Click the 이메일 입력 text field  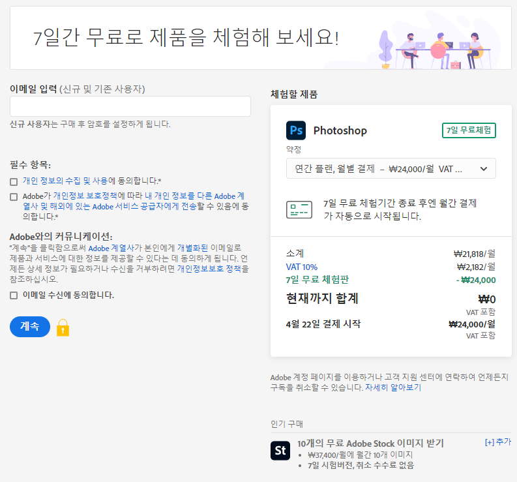coord(130,106)
